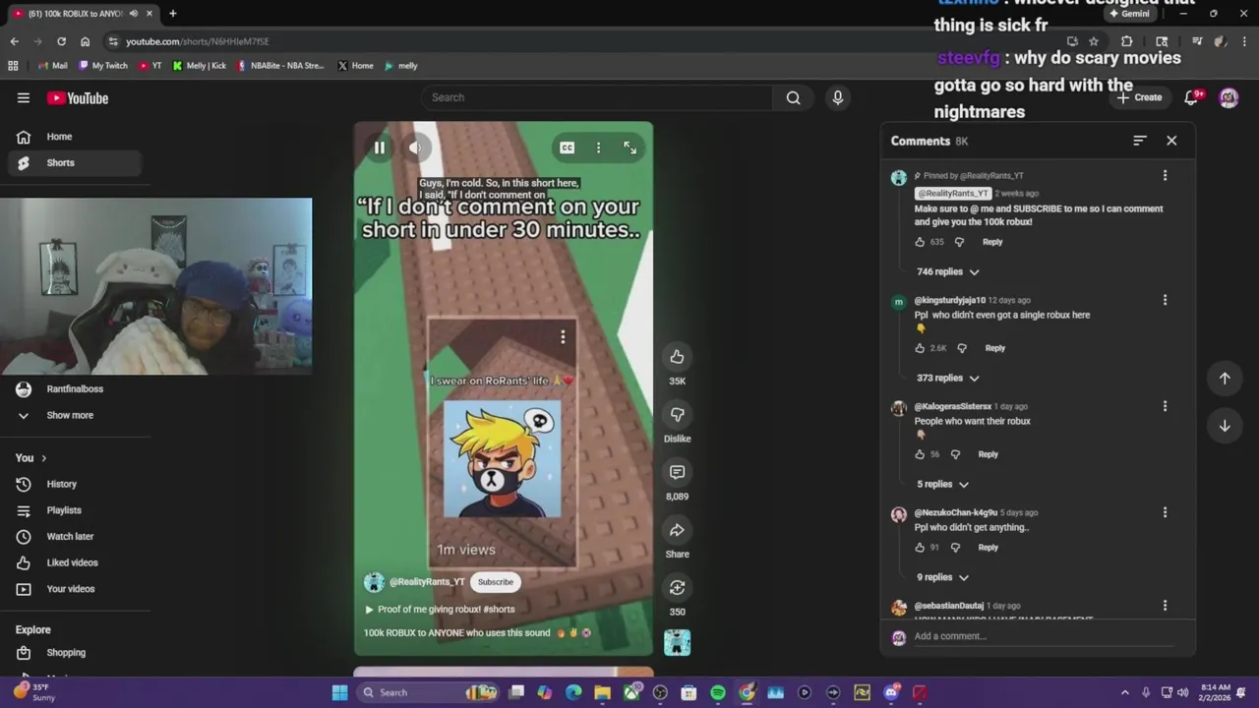
Task: Open the short's more options menu
Action: 598,147
